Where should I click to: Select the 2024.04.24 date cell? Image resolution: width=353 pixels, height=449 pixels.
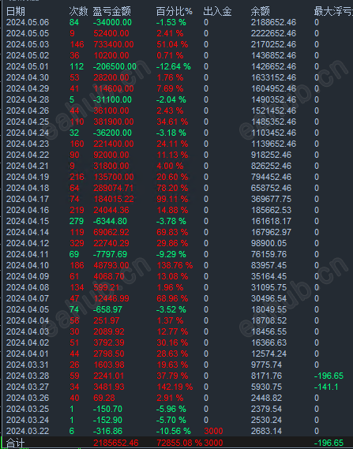click(x=28, y=133)
